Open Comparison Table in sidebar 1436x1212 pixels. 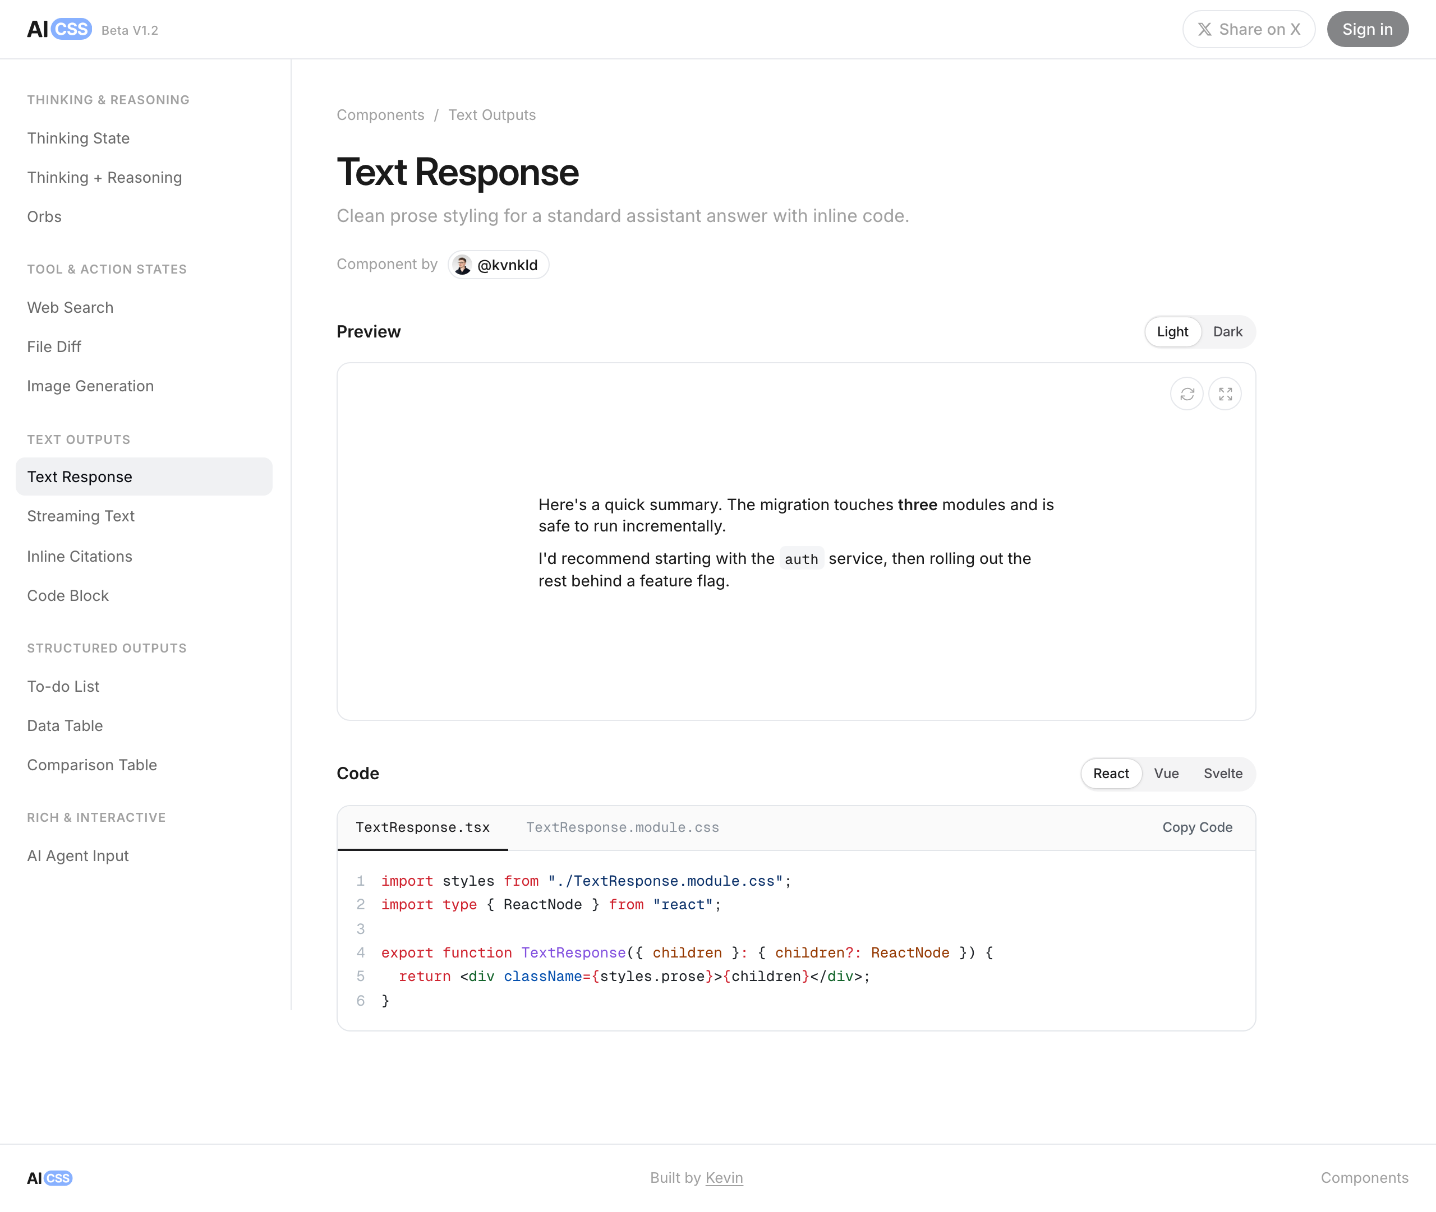144,765
